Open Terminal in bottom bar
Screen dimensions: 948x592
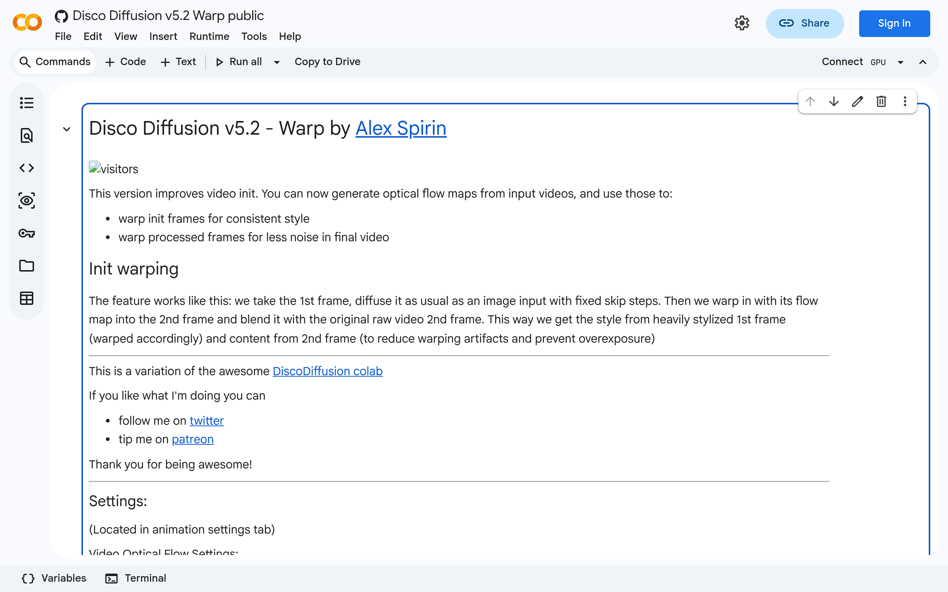click(136, 578)
